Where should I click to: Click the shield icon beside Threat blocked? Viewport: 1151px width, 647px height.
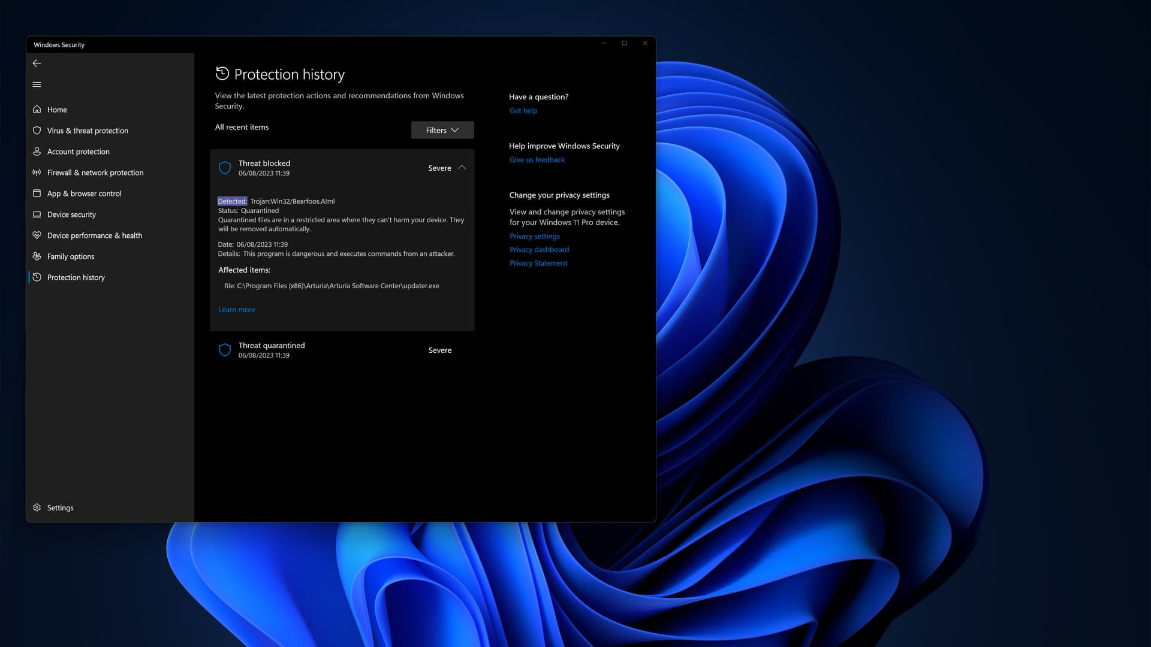click(x=225, y=168)
